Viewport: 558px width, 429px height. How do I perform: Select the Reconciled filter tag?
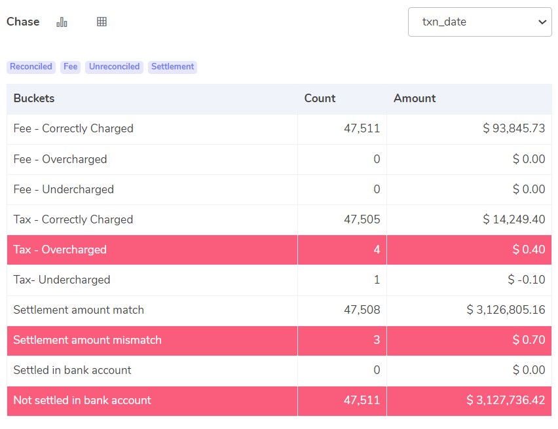point(31,67)
